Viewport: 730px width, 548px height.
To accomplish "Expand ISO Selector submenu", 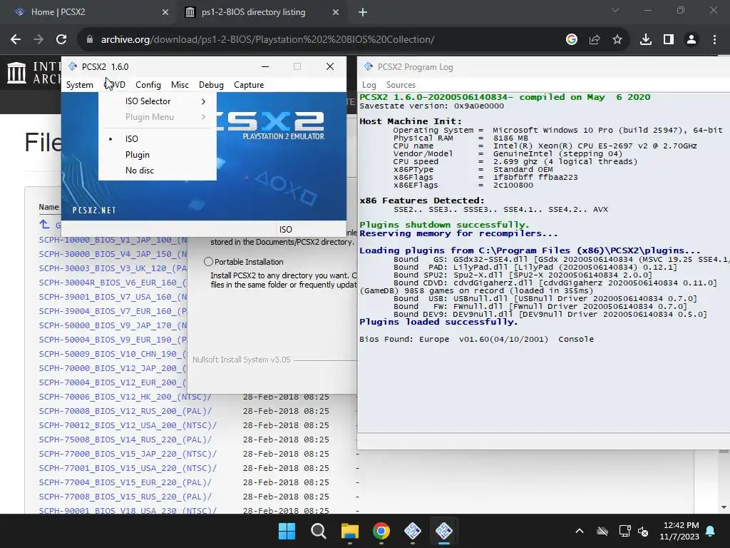I will pos(158,101).
